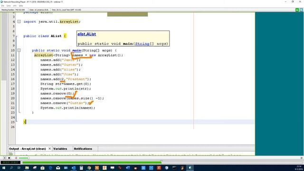Click the green icon at top right

pyautogui.click(x=297, y=9)
